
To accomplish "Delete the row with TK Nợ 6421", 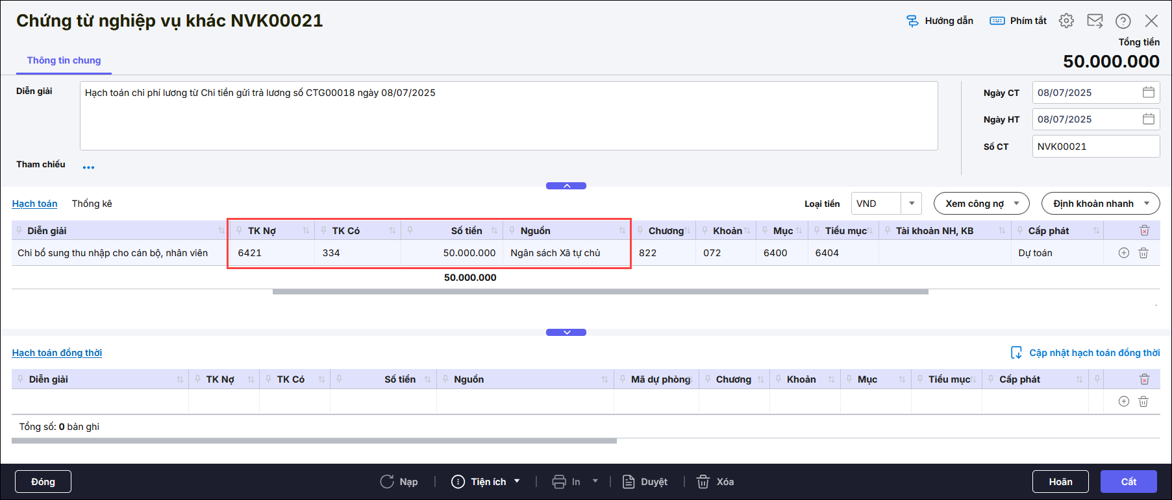I will point(1143,253).
